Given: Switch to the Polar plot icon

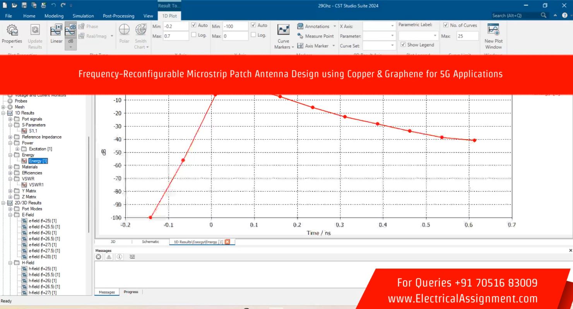Looking at the screenshot, I should [124, 34].
